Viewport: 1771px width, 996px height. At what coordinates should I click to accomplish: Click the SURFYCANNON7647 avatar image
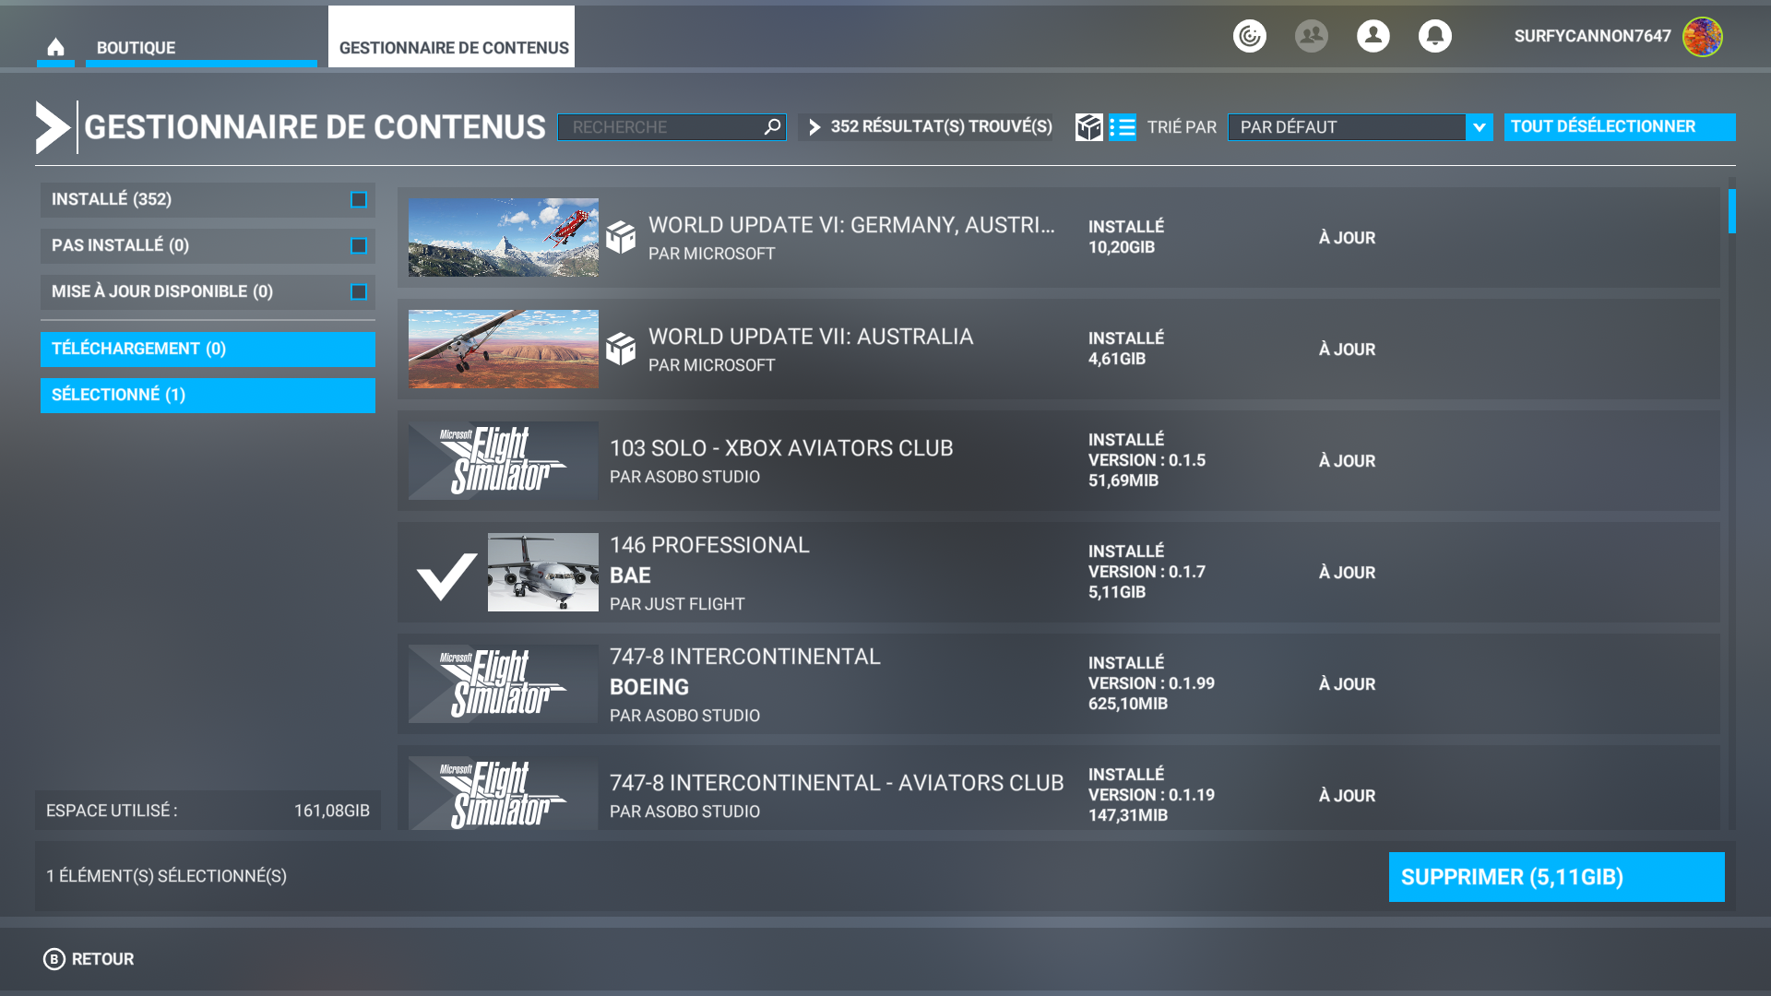(x=1702, y=37)
